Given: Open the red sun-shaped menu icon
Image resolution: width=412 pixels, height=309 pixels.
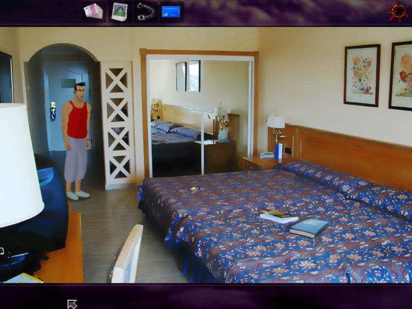Looking at the screenshot, I should click(x=399, y=12).
